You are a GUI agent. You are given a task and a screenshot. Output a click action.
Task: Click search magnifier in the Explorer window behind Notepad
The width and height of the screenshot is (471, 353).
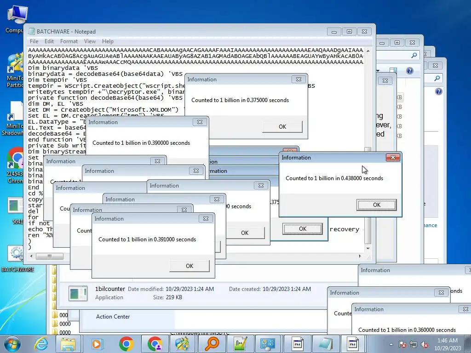[x=414, y=55]
